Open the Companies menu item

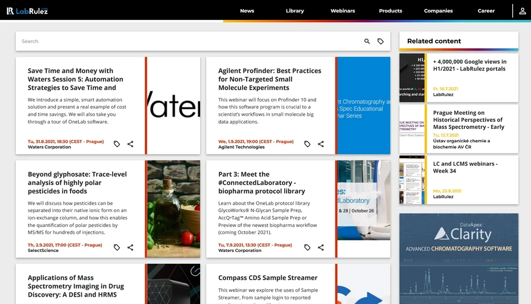click(438, 11)
